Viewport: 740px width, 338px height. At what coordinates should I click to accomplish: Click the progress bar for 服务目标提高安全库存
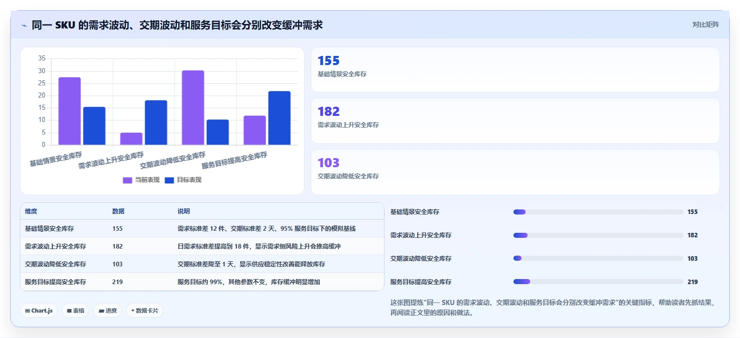click(598, 282)
